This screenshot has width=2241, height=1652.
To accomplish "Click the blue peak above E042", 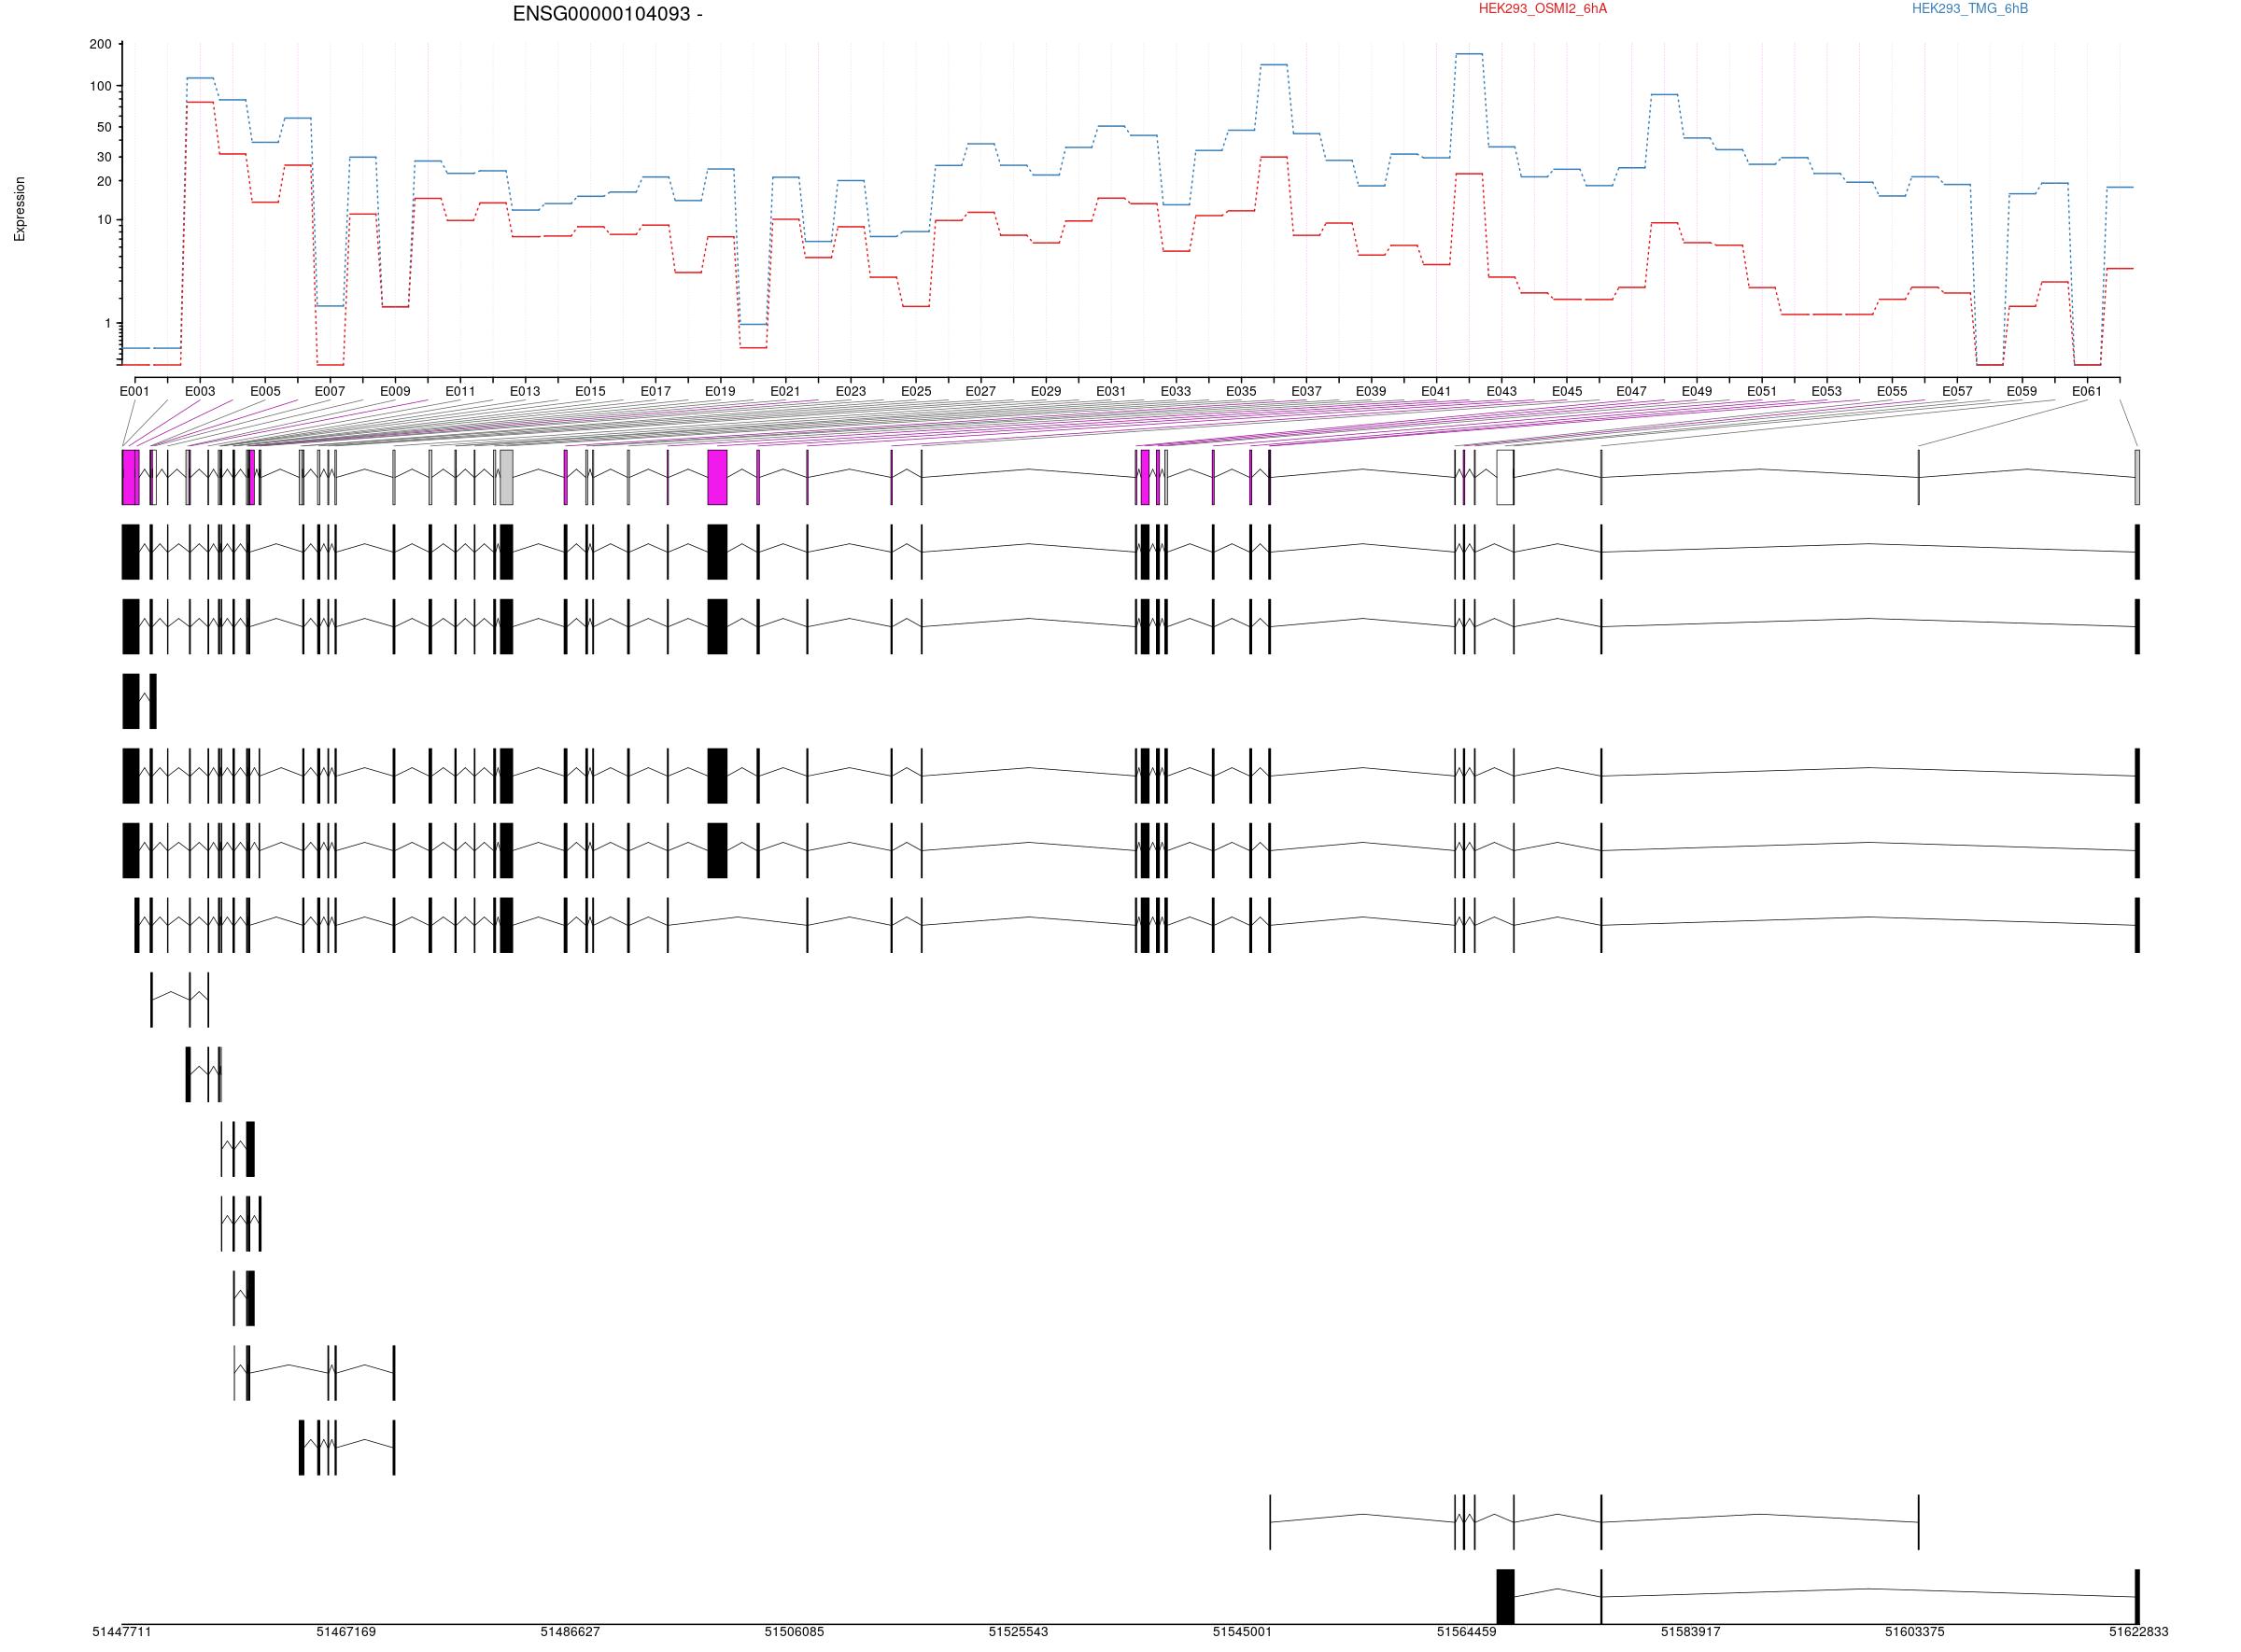I will [1470, 54].
